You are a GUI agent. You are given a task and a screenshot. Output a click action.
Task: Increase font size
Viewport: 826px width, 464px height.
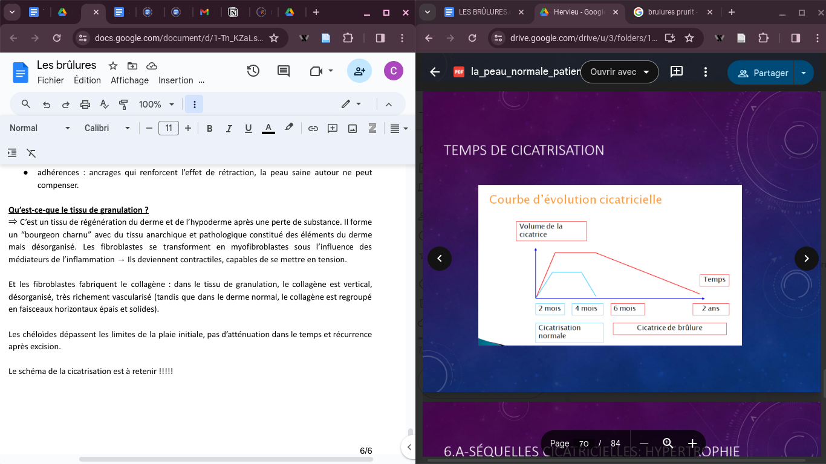click(x=188, y=128)
